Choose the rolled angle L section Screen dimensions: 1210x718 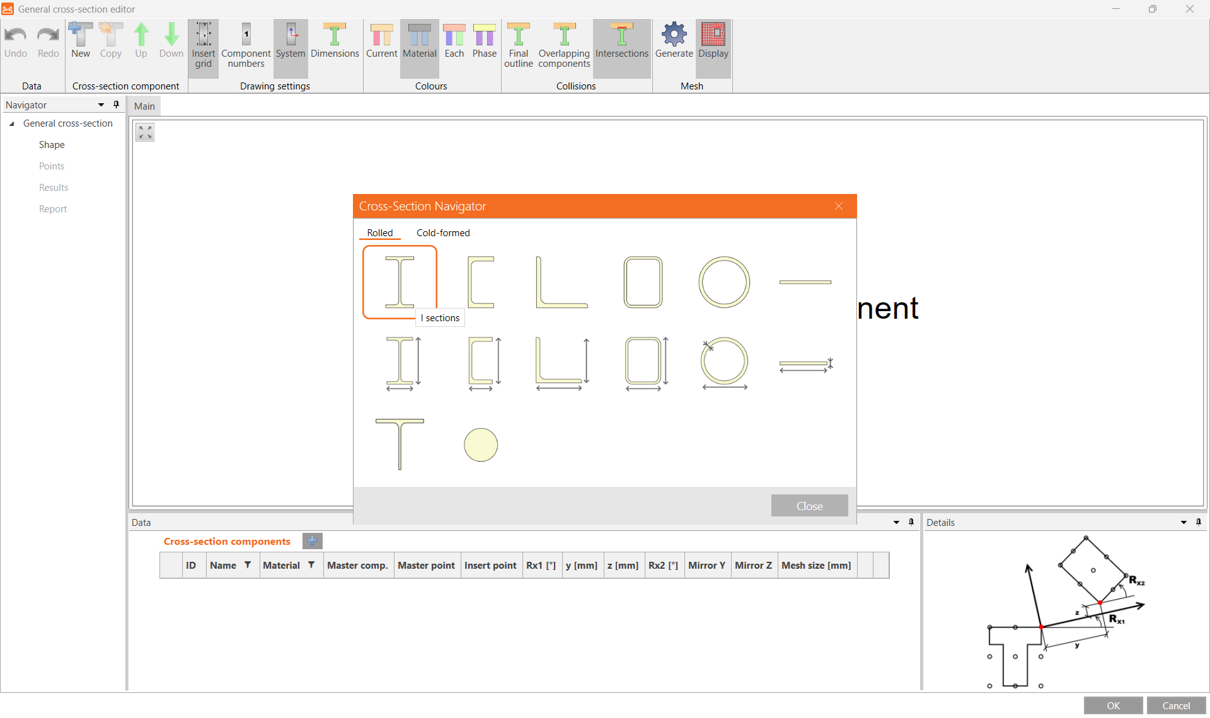561,282
